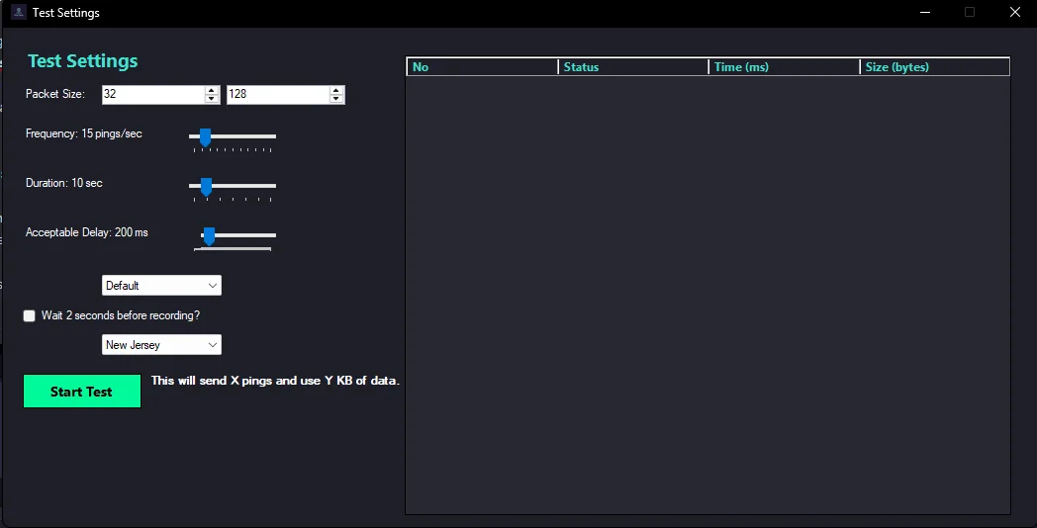Screen dimensions: 1037x528
Task: Click the Frequency slider thumb
Action: point(205,137)
